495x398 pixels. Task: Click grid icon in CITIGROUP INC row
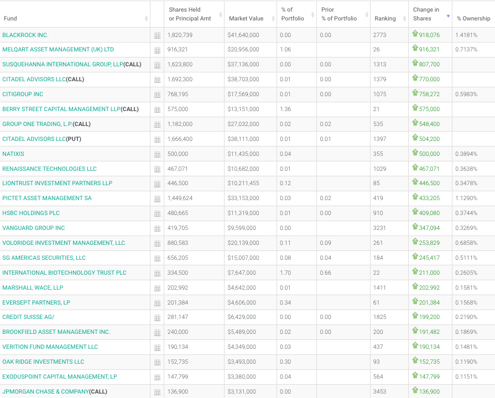(157, 95)
